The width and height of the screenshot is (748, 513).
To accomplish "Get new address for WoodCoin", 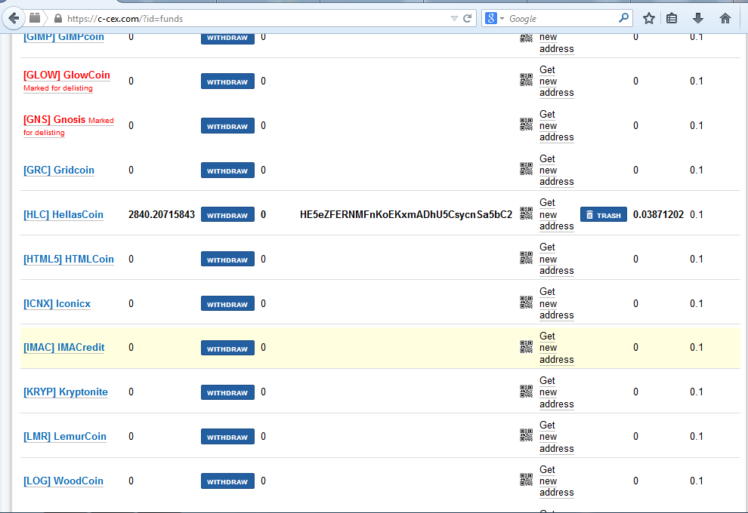I will [x=556, y=481].
